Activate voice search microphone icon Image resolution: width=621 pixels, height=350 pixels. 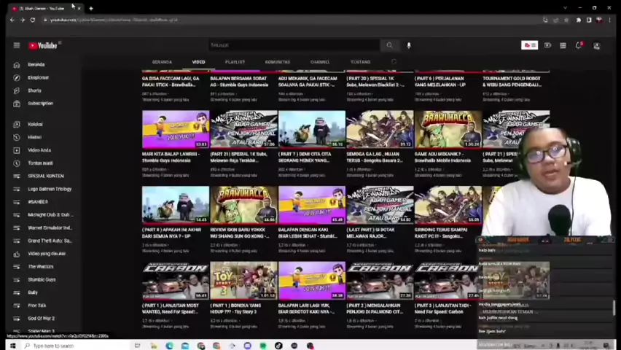[408, 45]
